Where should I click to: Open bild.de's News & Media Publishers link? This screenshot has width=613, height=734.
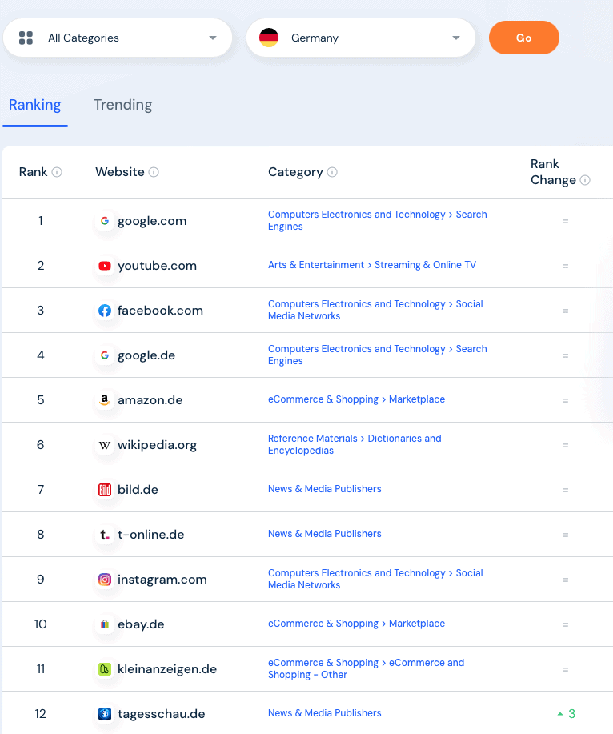click(325, 489)
